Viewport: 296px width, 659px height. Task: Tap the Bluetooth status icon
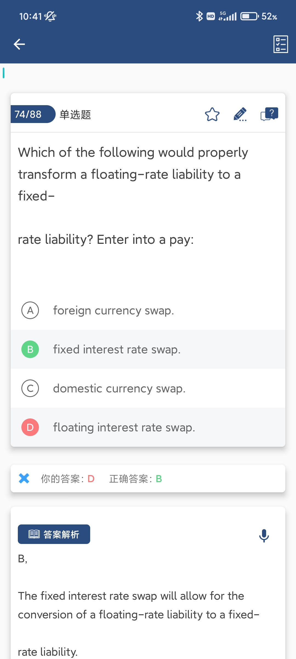click(199, 16)
